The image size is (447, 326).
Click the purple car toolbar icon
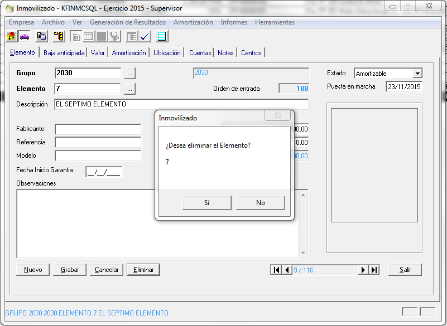pyautogui.click(x=25, y=37)
